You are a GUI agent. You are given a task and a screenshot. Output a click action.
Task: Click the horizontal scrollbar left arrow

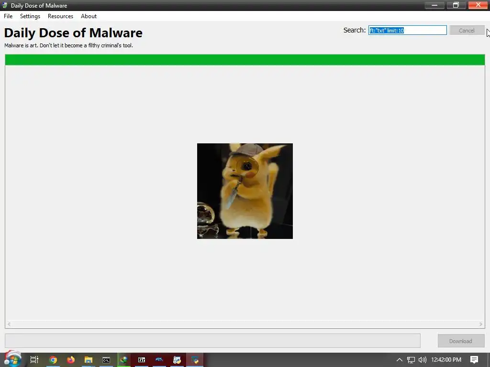pos(9,324)
